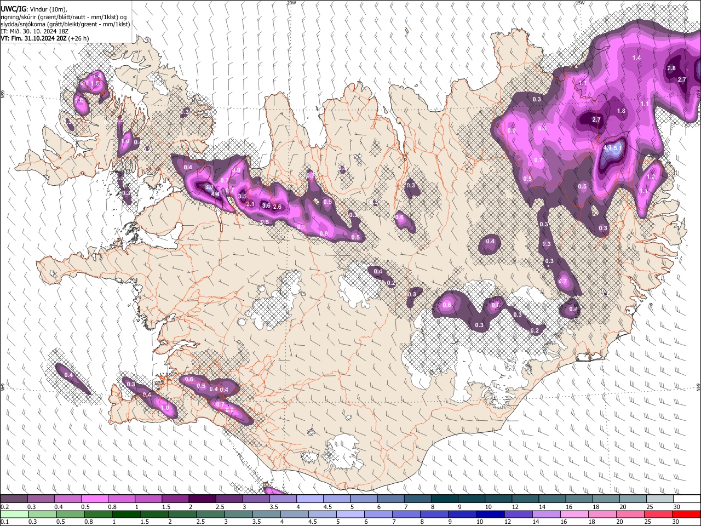Image resolution: width=701 pixels, height=526 pixels.
Task: Select the light blue rain swatch for 5–6 mm
Action: tap(350, 514)
